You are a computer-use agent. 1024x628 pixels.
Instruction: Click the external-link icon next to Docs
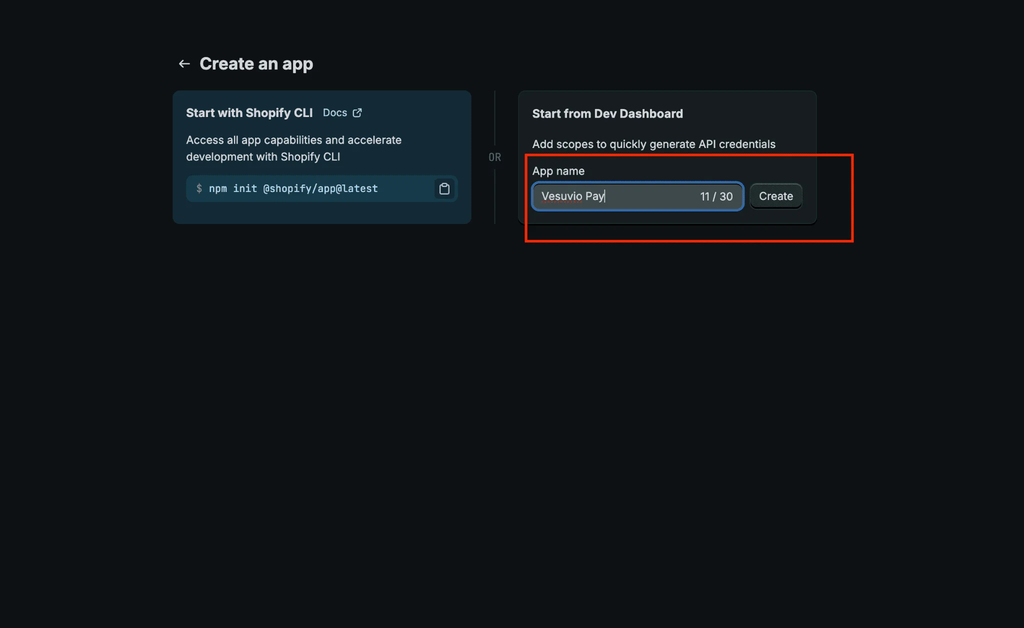[x=357, y=112]
